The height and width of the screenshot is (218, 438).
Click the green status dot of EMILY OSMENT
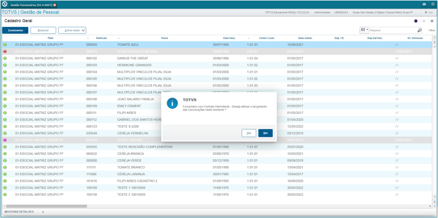5,106
